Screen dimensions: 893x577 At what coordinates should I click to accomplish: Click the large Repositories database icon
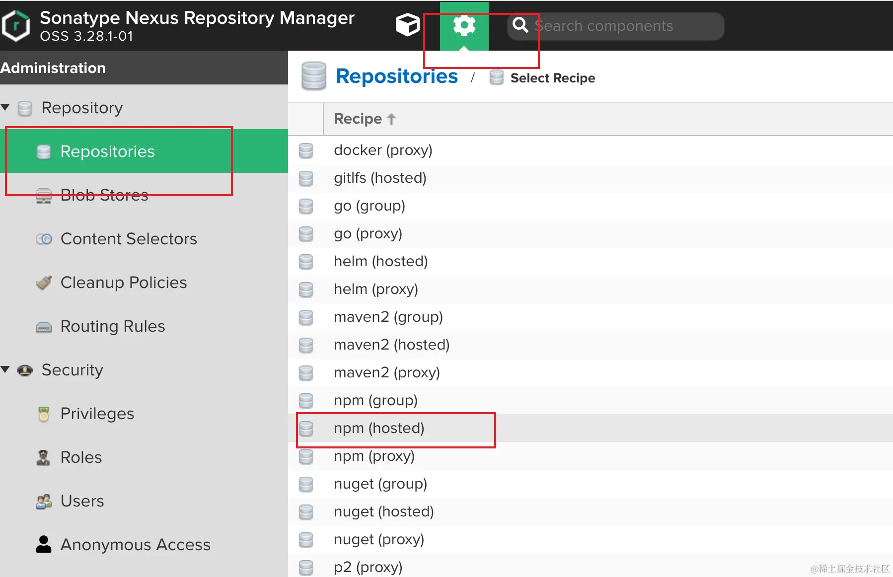pyautogui.click(x=314, y=76)
